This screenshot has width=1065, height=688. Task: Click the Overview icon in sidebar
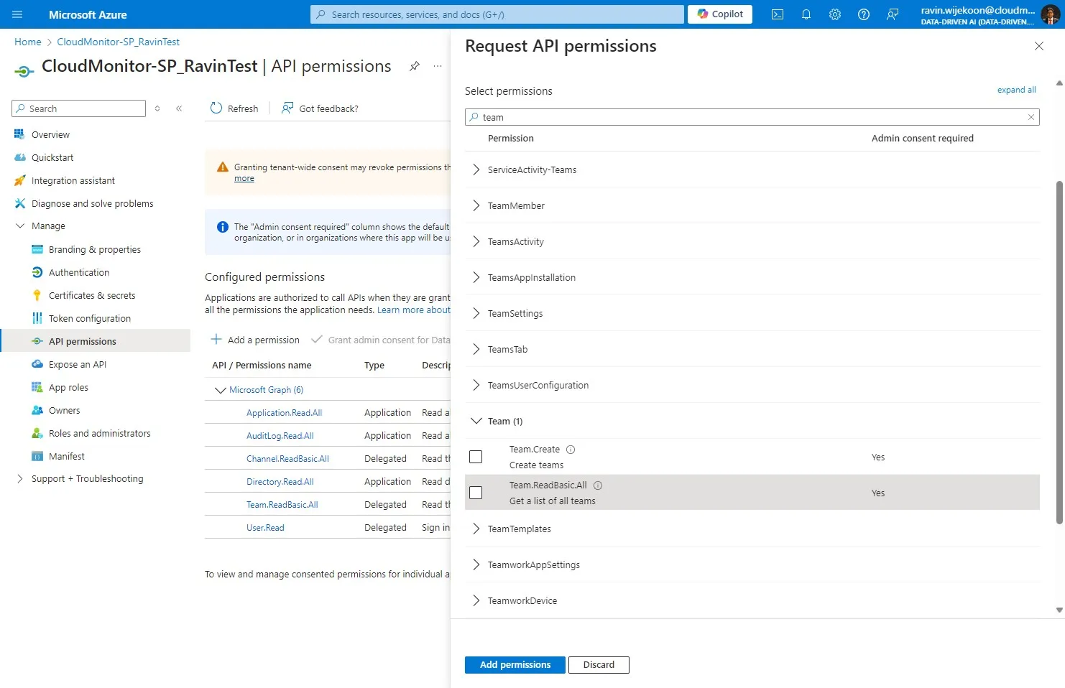(x=19, y=134)
